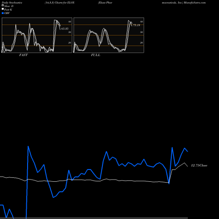Click the 20 axis label on FAST chart

click(70, 42)
